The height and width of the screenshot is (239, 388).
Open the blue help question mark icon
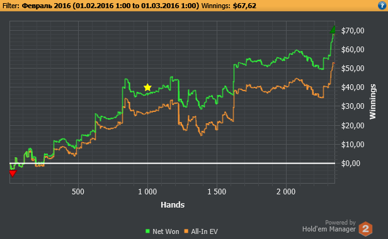point(382,6)
